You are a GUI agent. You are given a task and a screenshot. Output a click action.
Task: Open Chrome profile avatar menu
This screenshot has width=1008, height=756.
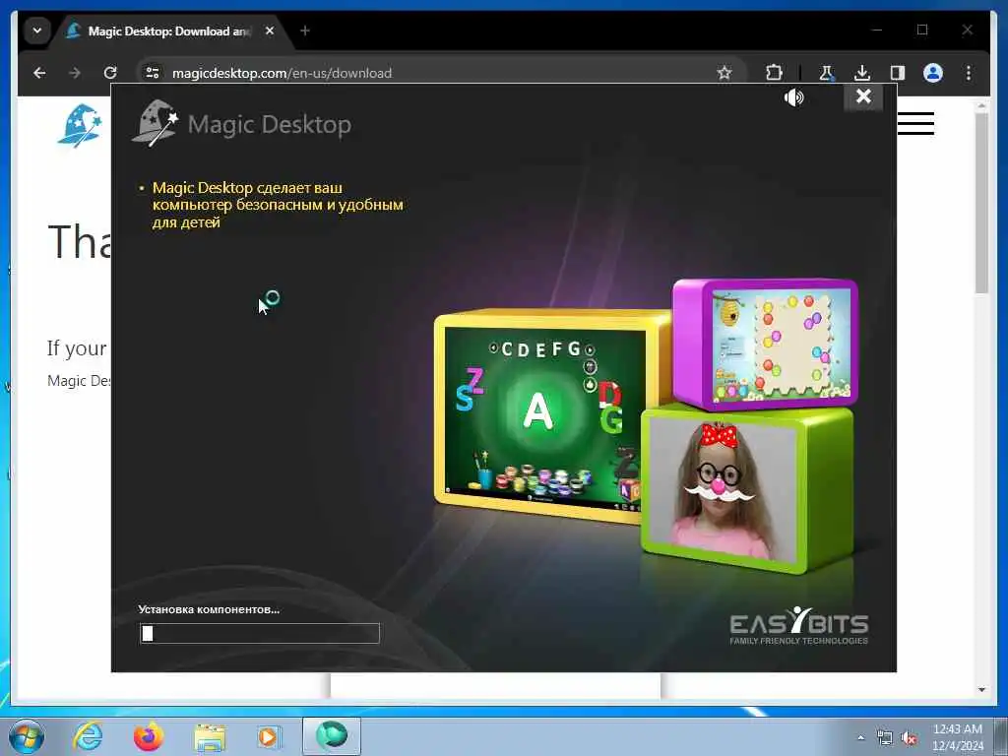[933, 73]
